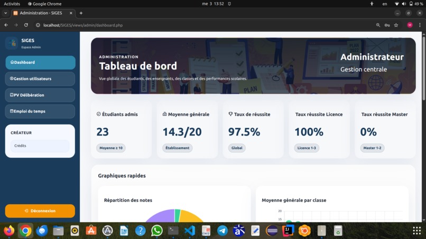
Task: Open Activités overview in top bar
Action: [x=12, y=4]
